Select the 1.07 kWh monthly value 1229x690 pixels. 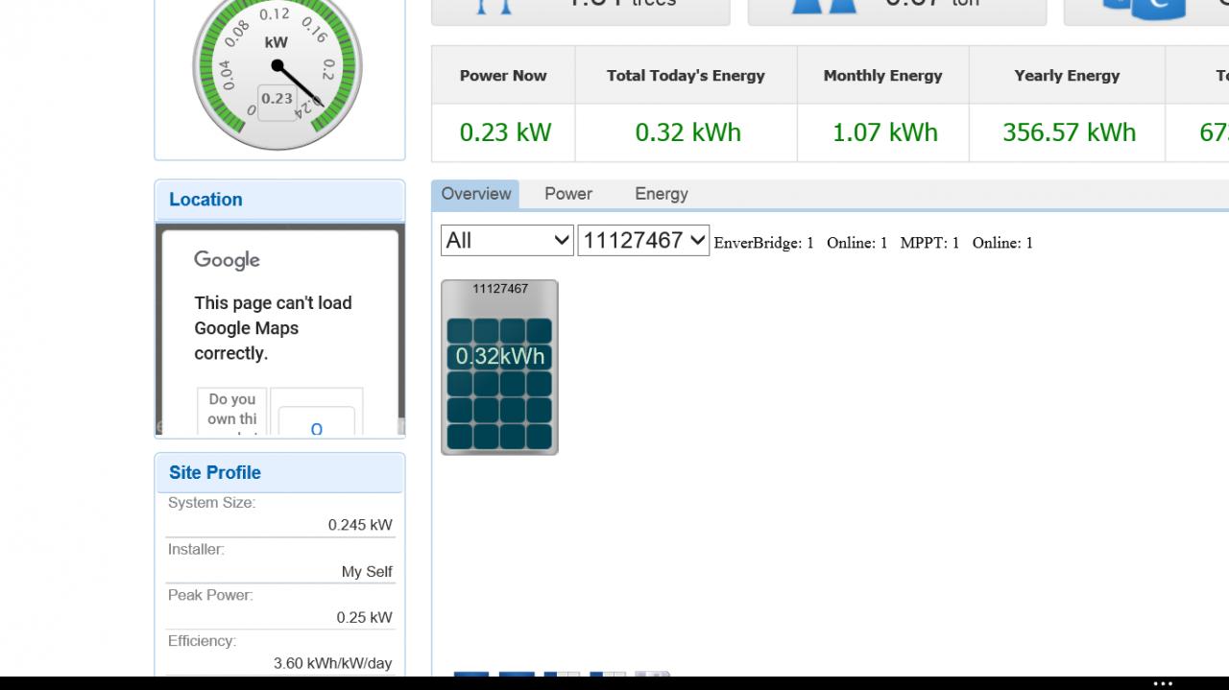pos(885,132)
